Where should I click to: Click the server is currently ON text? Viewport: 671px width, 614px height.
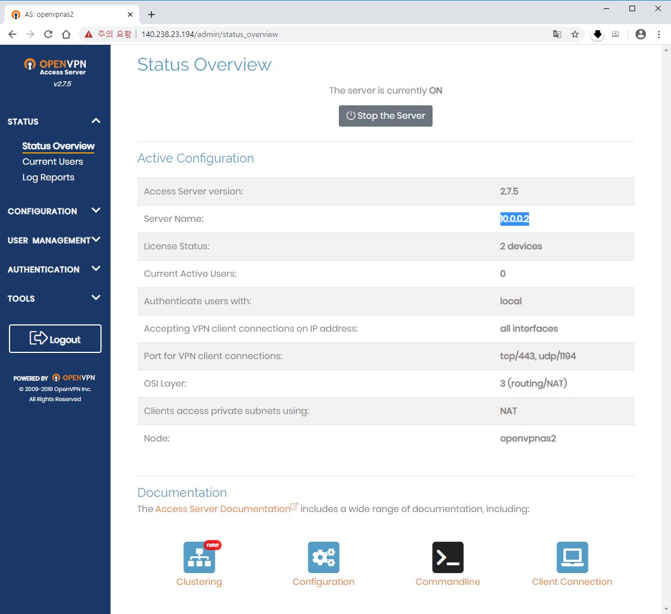coord(385,91)
